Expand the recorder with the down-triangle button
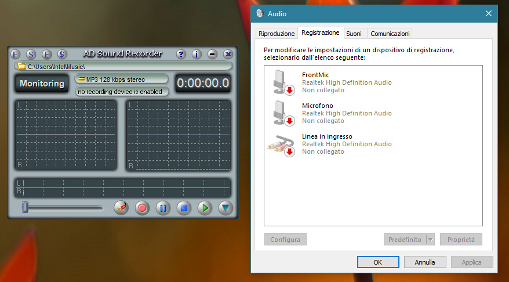The width and height of the screenshot is (509, 282). coord(226,208)
